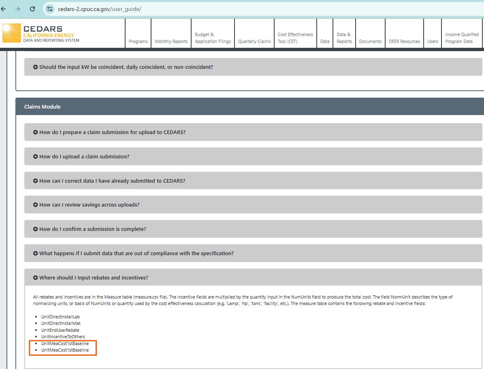Expand 'How do I confirm a submission is complete'
The height and width of the screenshot is (369, 484).
93,229
